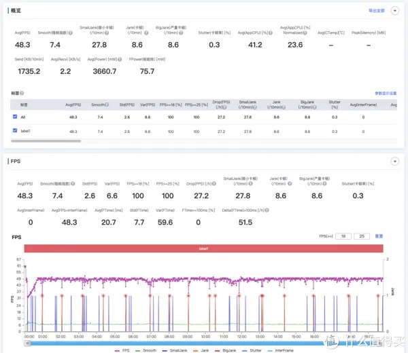
Task: Toggle FPS series in chart legend
Action: click(x=122, y=350)
